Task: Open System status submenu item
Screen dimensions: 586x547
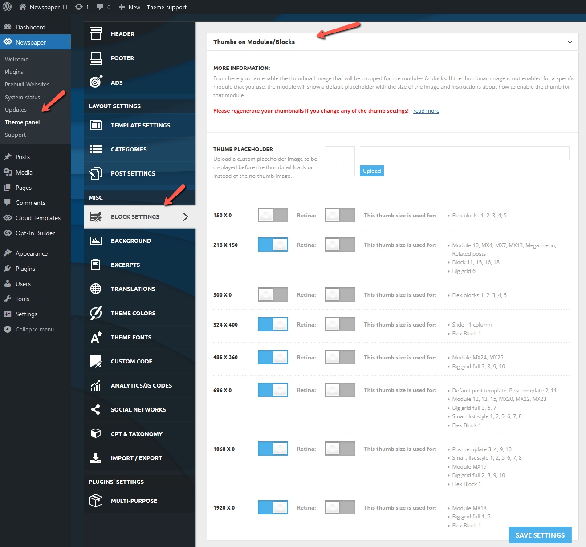Action: tap(22, 97)
